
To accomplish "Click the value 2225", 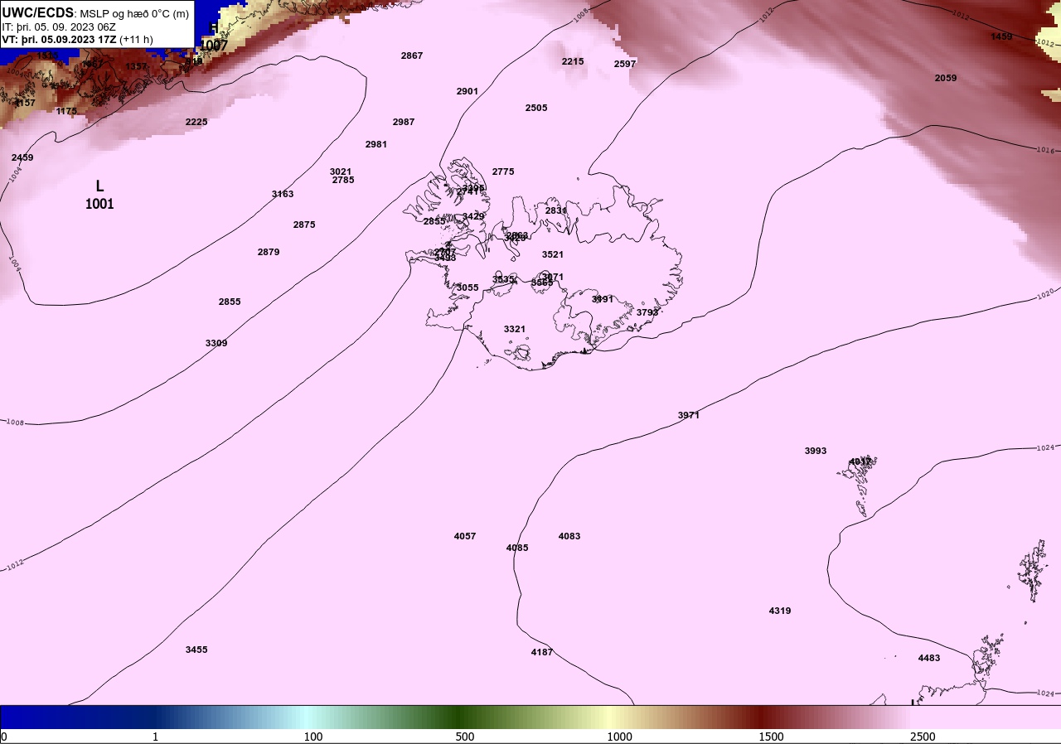I will tap(196, 122).
